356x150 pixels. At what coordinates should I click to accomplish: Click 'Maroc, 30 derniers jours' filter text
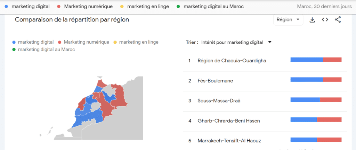[x=324, y=7]
